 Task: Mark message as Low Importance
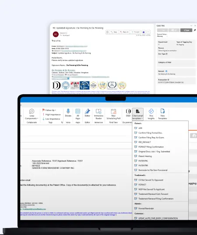point(51,119)
